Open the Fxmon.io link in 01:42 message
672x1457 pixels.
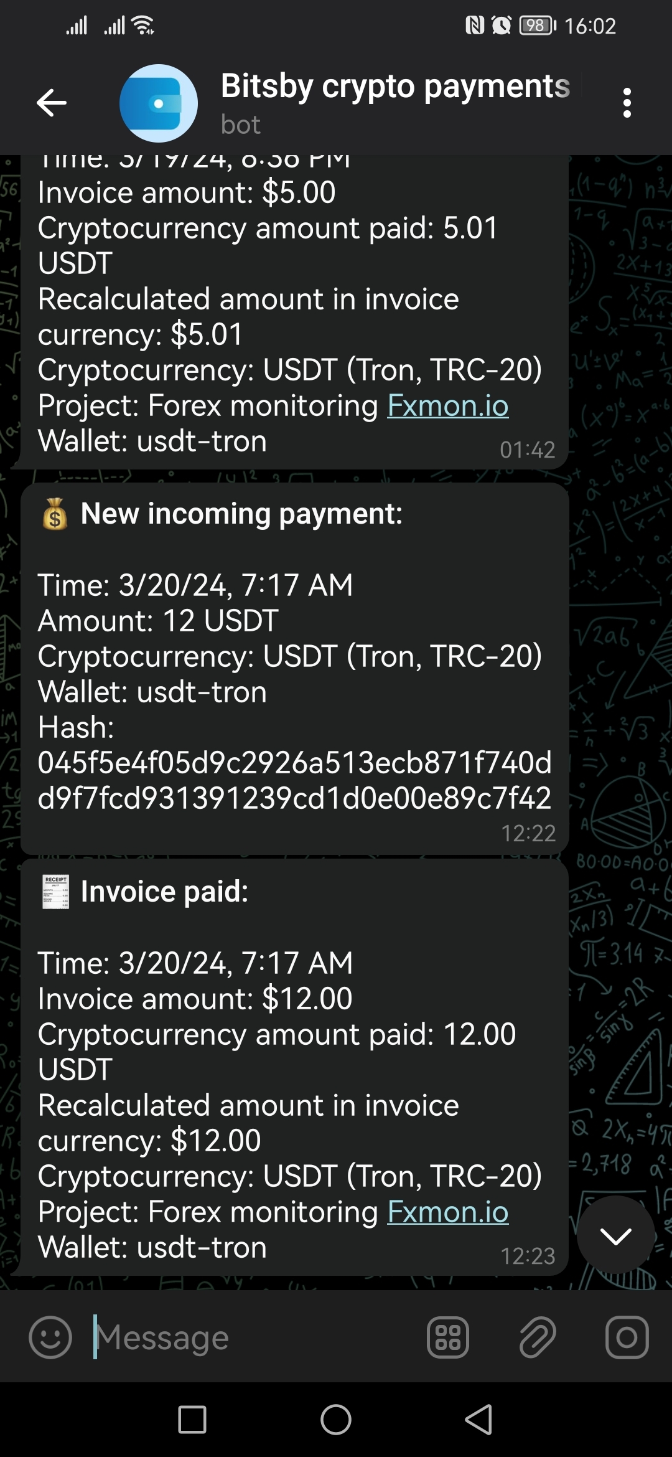point(447,405)
